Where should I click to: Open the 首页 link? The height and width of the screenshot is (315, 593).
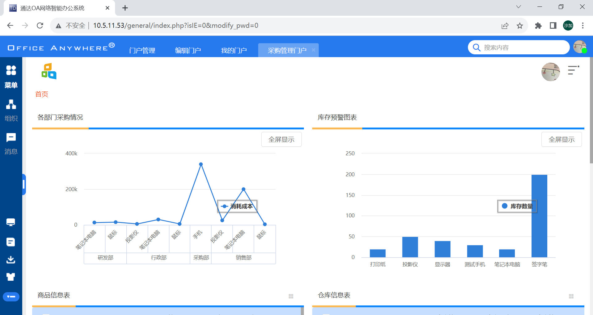(42, 94)
